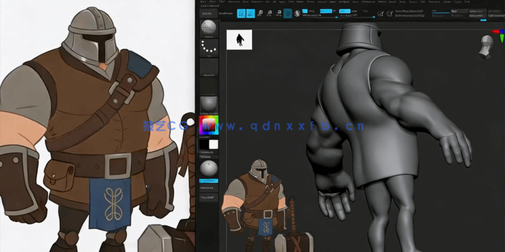This screenshot has height=252, width=505.
Task: Click the silhouette preview thumbnail on the canvas
Action: [239, 40]
